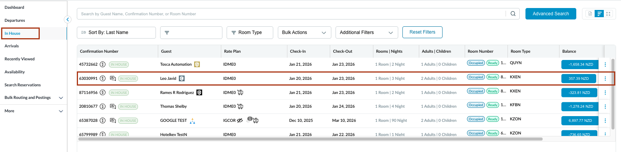Switch to grid view icon
The image size is (621, 152).
pos(608,14)
